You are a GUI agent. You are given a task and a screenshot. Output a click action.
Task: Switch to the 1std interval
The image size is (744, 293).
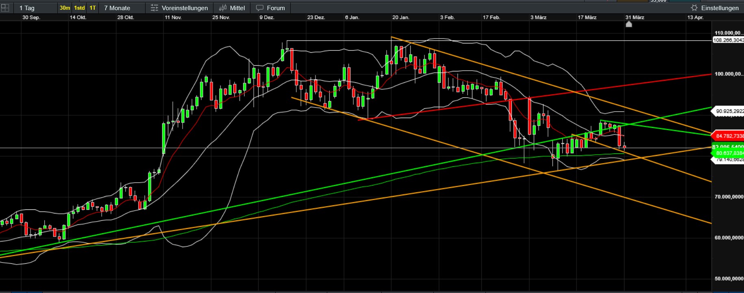coord(79,8)
